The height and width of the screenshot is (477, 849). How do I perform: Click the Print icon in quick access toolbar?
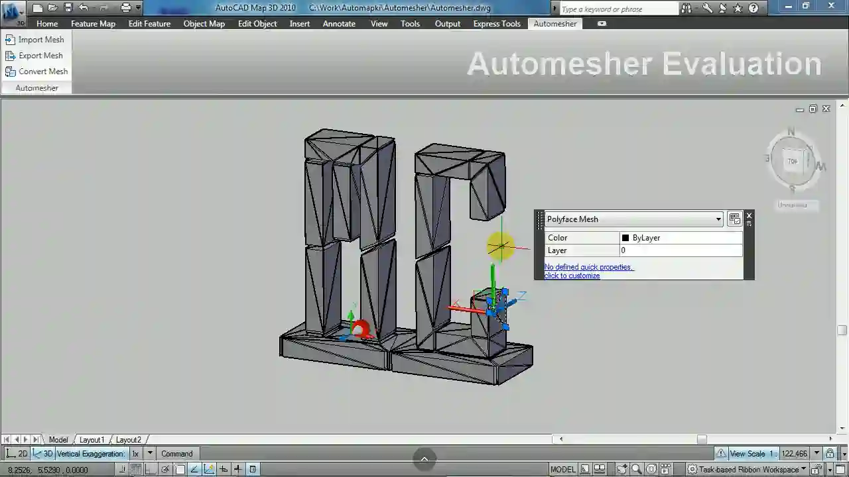point(125,8)
